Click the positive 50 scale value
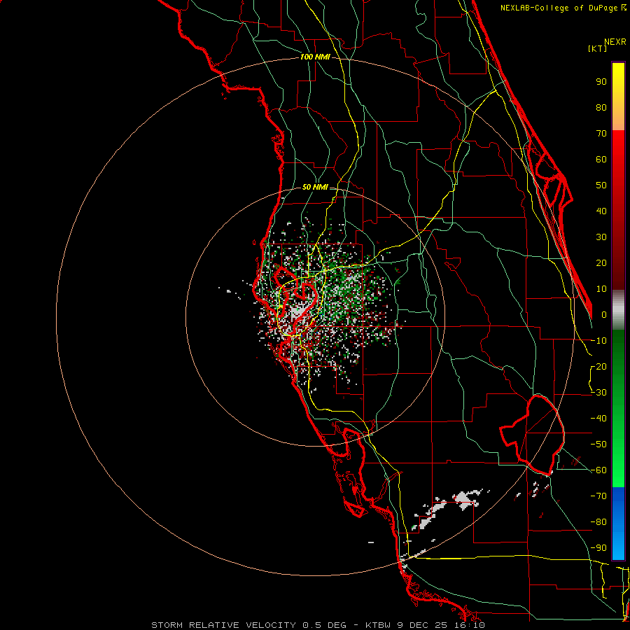 [601, 185]
